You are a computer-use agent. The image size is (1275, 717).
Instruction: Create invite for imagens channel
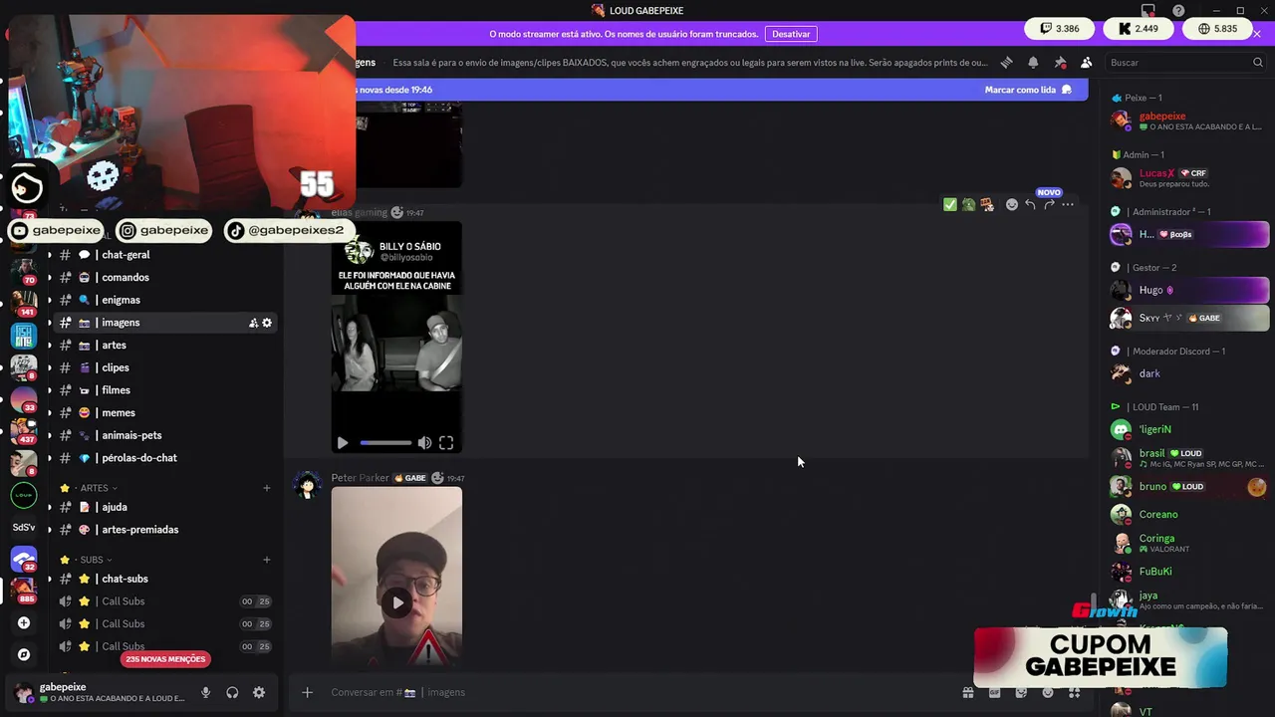point(253,323)
